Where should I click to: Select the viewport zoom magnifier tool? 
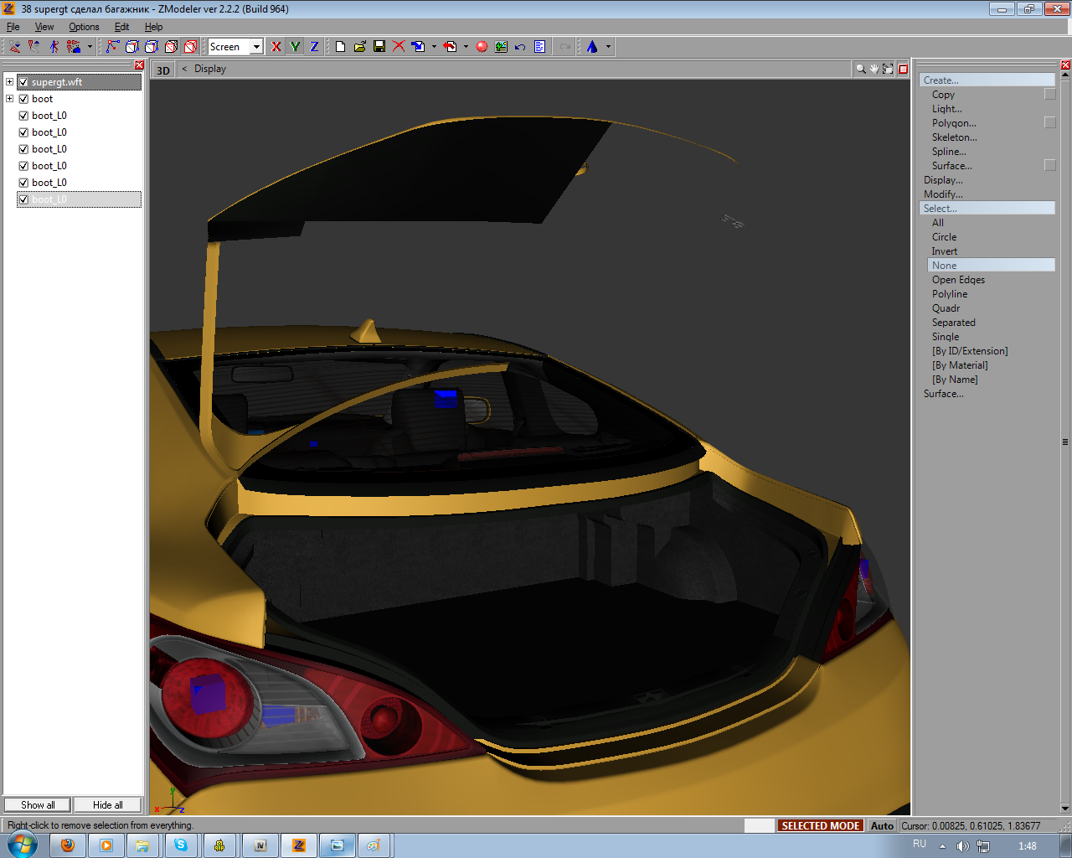860,69
